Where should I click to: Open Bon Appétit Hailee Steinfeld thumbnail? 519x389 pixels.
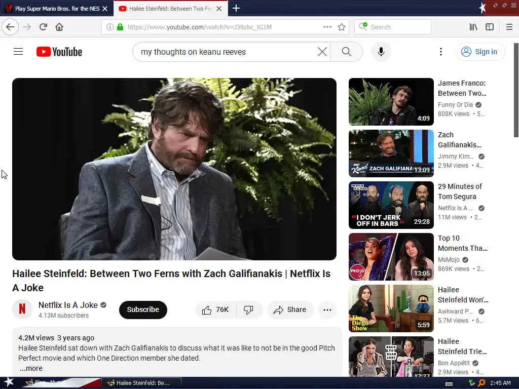click(x=391, y=357)
